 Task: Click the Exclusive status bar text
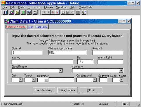(x=103, y=104)
